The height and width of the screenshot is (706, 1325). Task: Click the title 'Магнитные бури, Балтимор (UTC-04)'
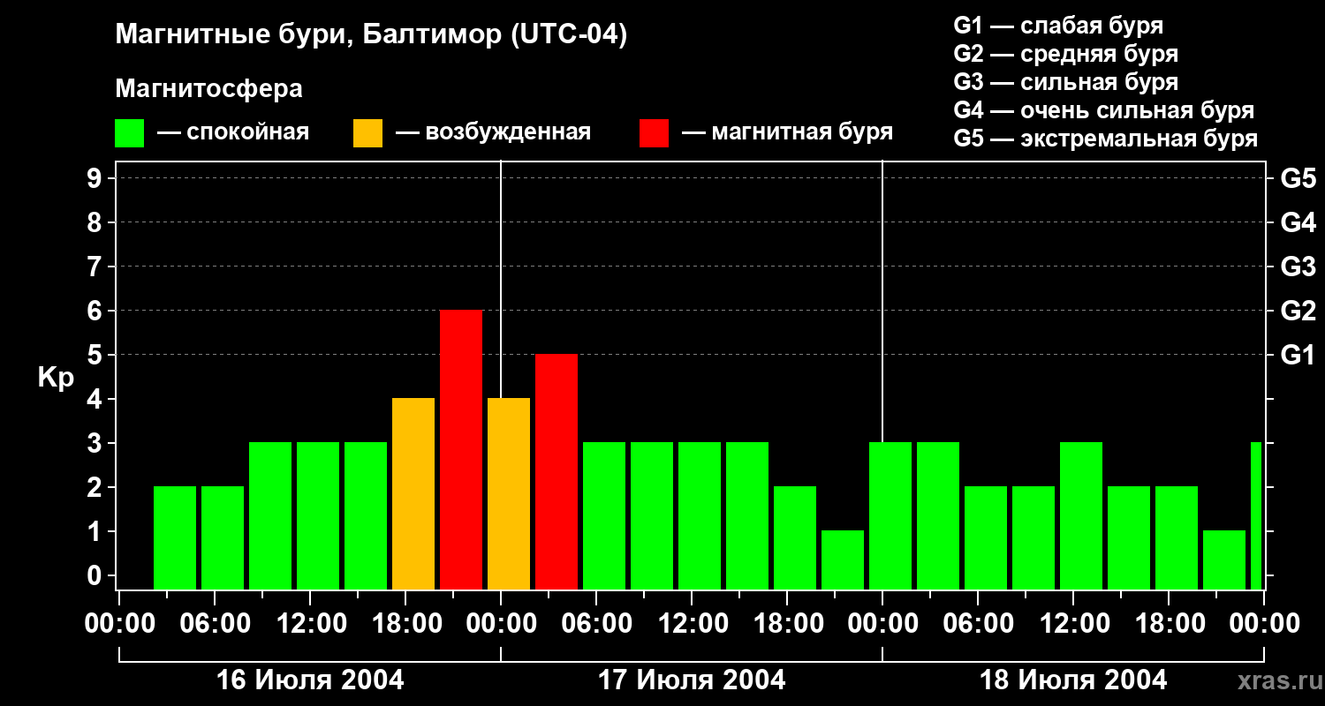click(x=371, y=35)
